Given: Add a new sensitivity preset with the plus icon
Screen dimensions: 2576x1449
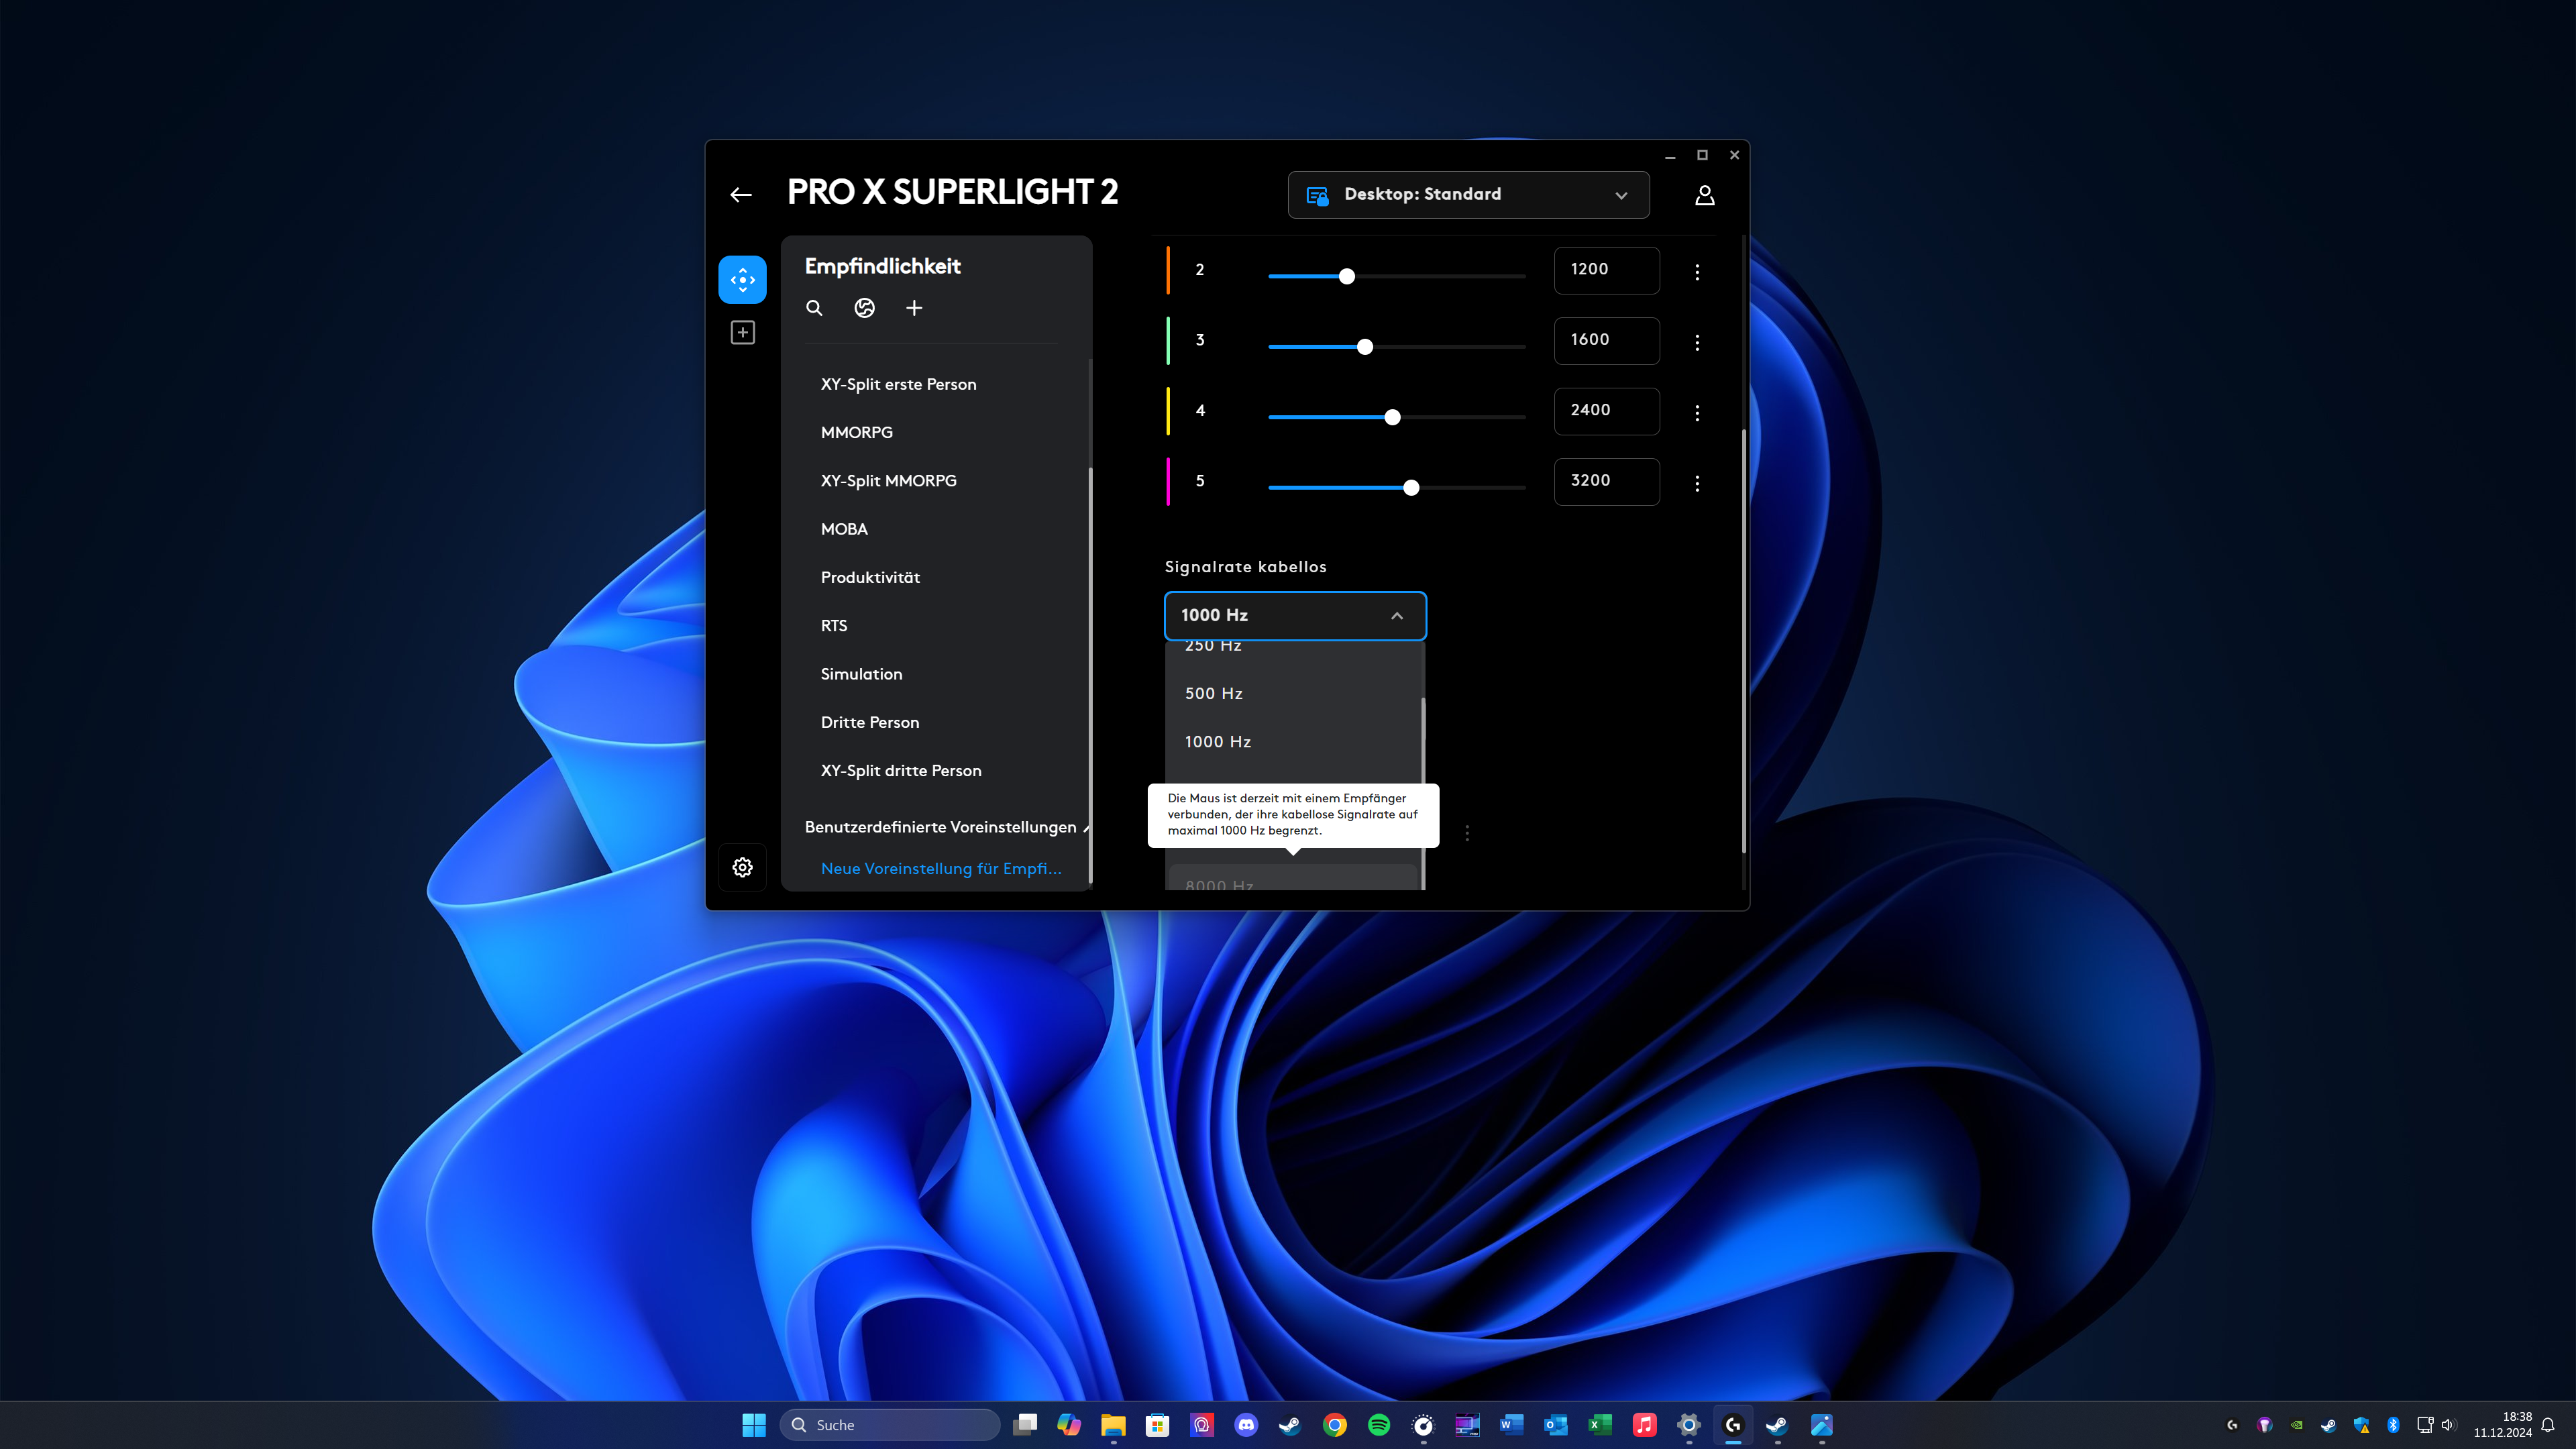Looking at the screenshot, I should (x=914, y=308).
